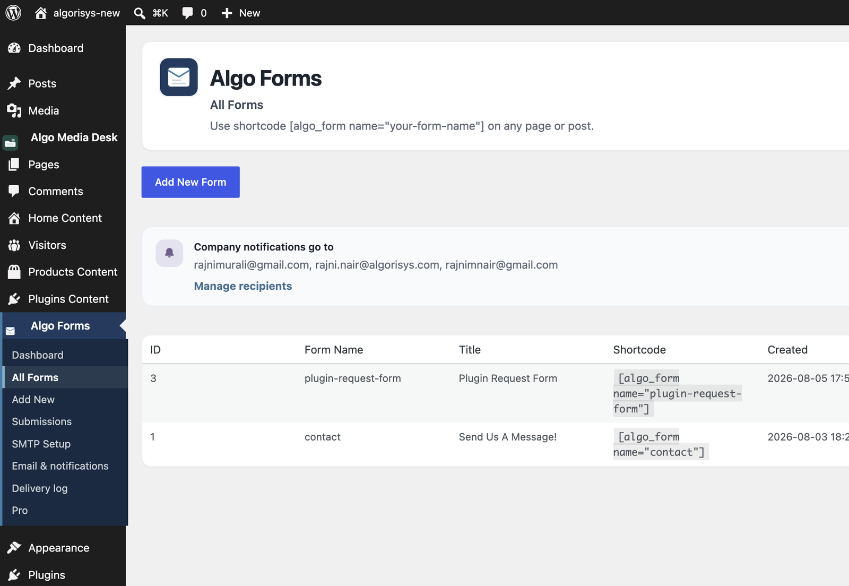Screen dimensions: 849x586
Task: Click the Pages icon in sidebar
Action: point(14,165)
